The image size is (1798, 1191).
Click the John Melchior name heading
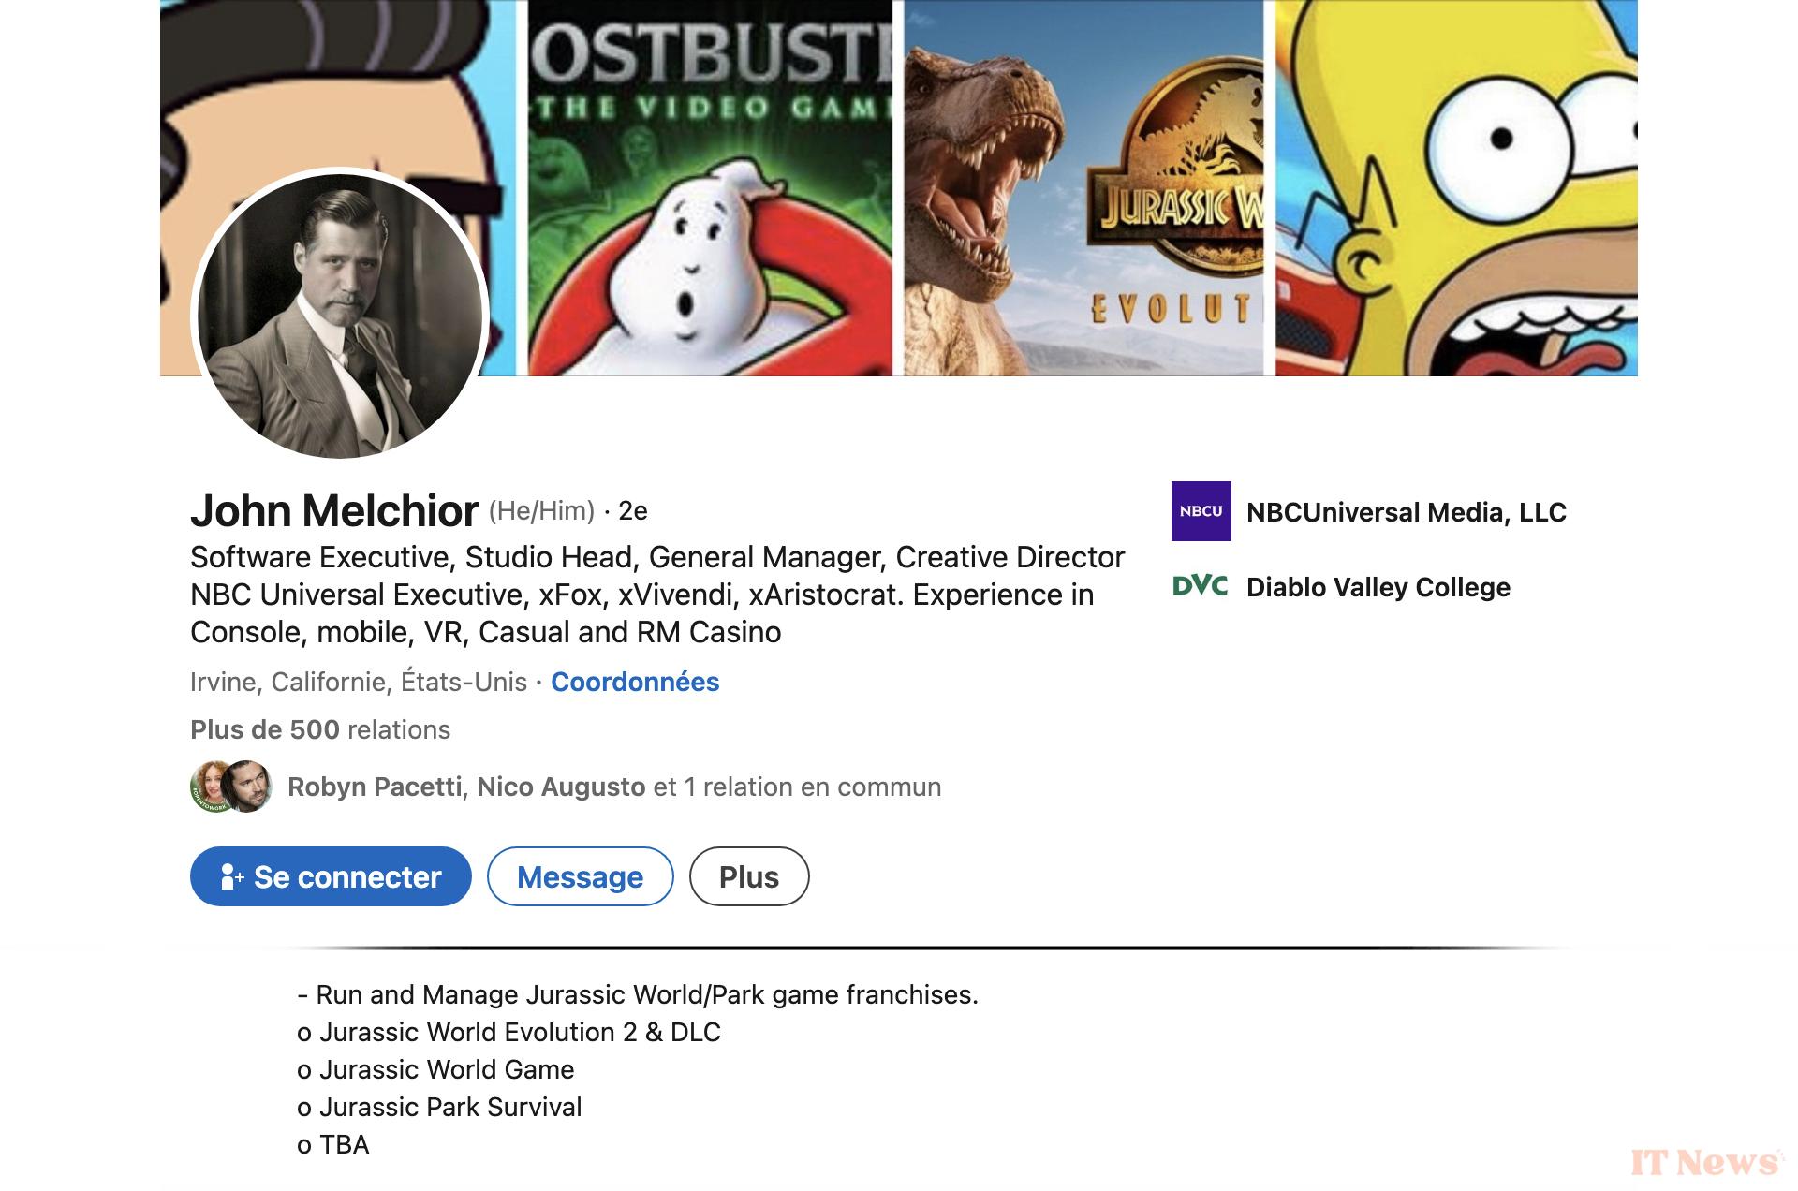(334, 511)
